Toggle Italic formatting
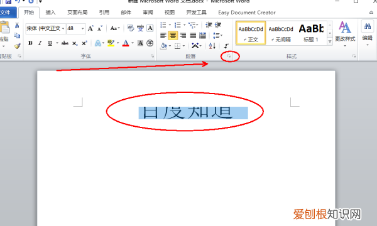377x226 pixels. [x=40, y=43]
